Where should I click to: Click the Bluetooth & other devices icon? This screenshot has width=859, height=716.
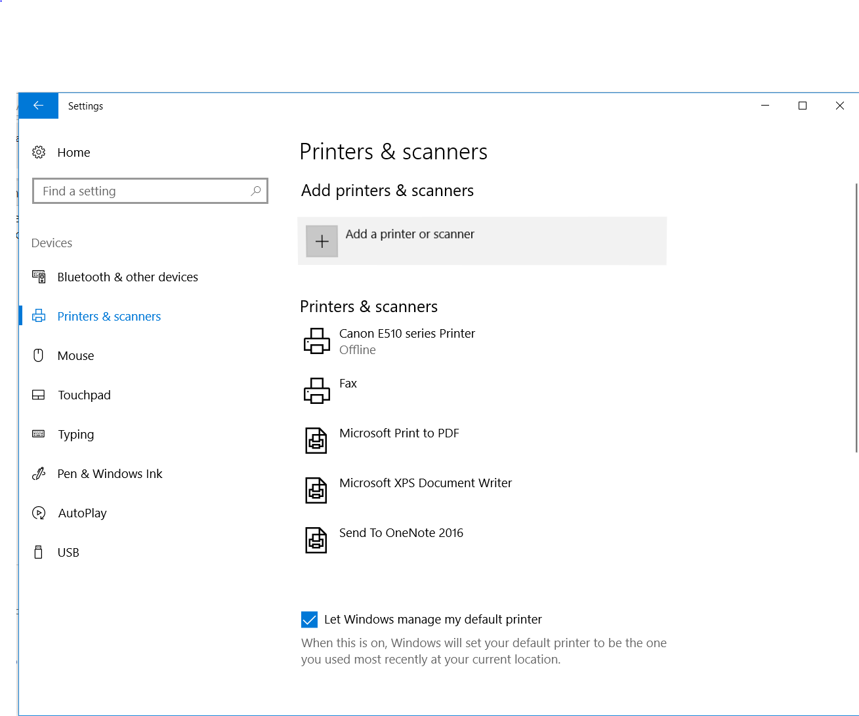(39, 277)
